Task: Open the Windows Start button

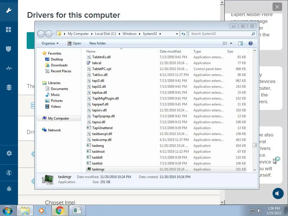Action: tap(8, 210)
